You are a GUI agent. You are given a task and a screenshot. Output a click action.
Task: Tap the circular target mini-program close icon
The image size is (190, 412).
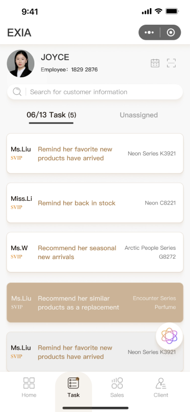(171, 32)
